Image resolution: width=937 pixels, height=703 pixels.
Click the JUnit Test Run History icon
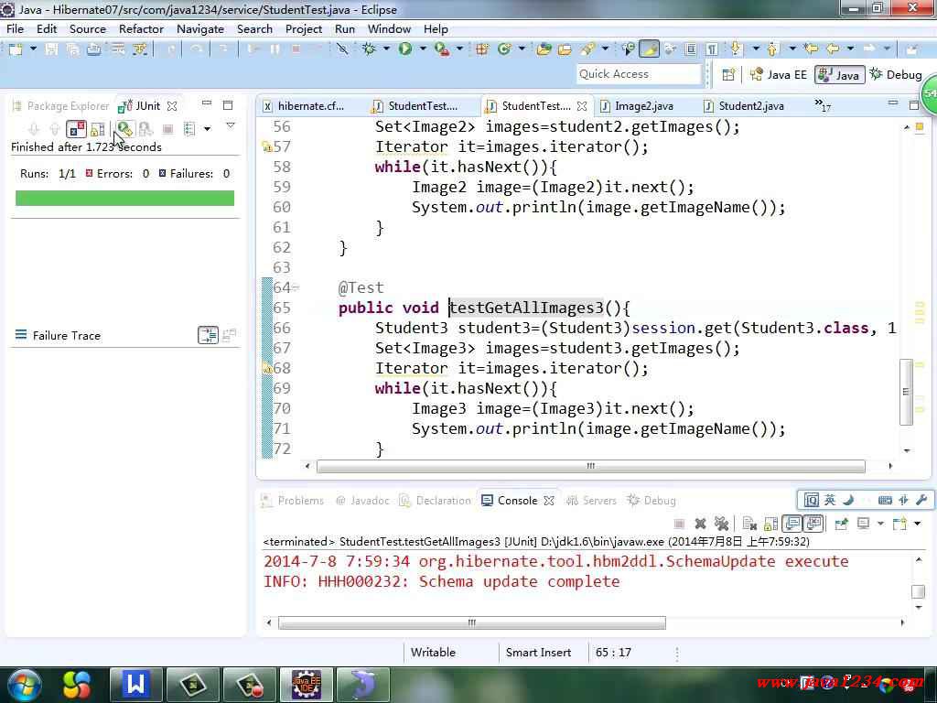[189, 128]
